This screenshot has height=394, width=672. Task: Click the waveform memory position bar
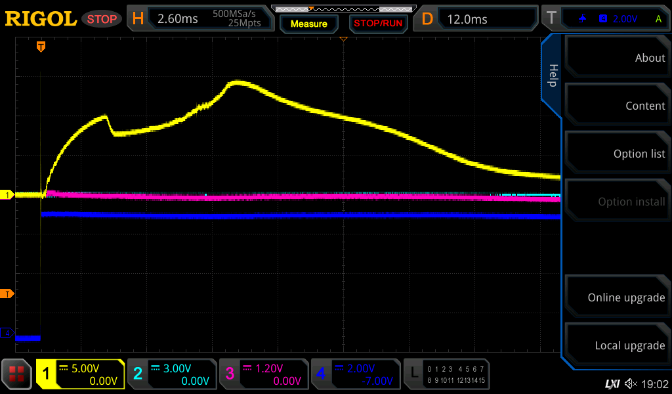(343, 9)
